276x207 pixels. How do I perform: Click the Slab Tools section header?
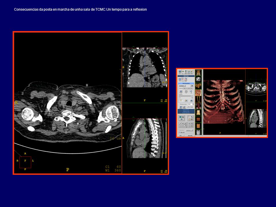coord(186,76)
